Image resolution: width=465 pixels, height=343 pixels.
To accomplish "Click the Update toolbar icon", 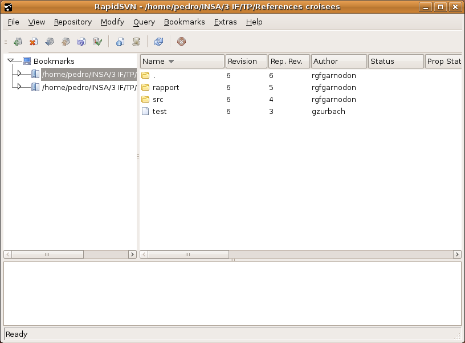I will [50, 42].
